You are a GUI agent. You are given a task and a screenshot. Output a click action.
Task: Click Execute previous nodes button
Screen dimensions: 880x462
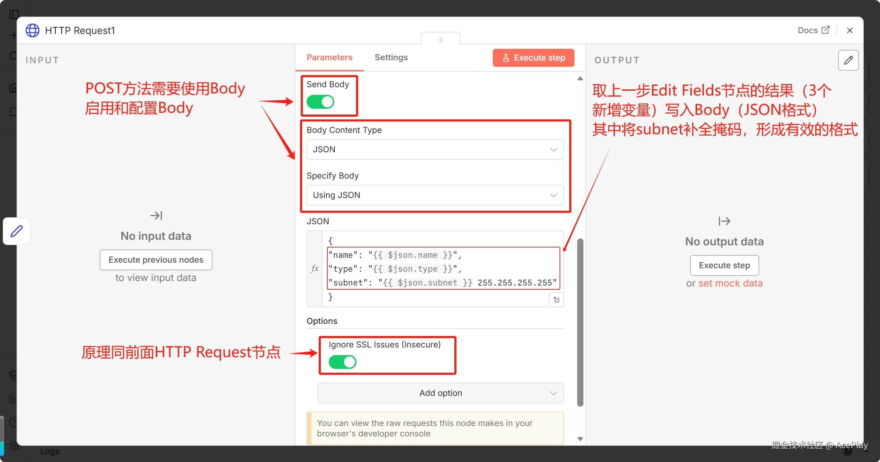pyautogui.click(x=156, y=260)
